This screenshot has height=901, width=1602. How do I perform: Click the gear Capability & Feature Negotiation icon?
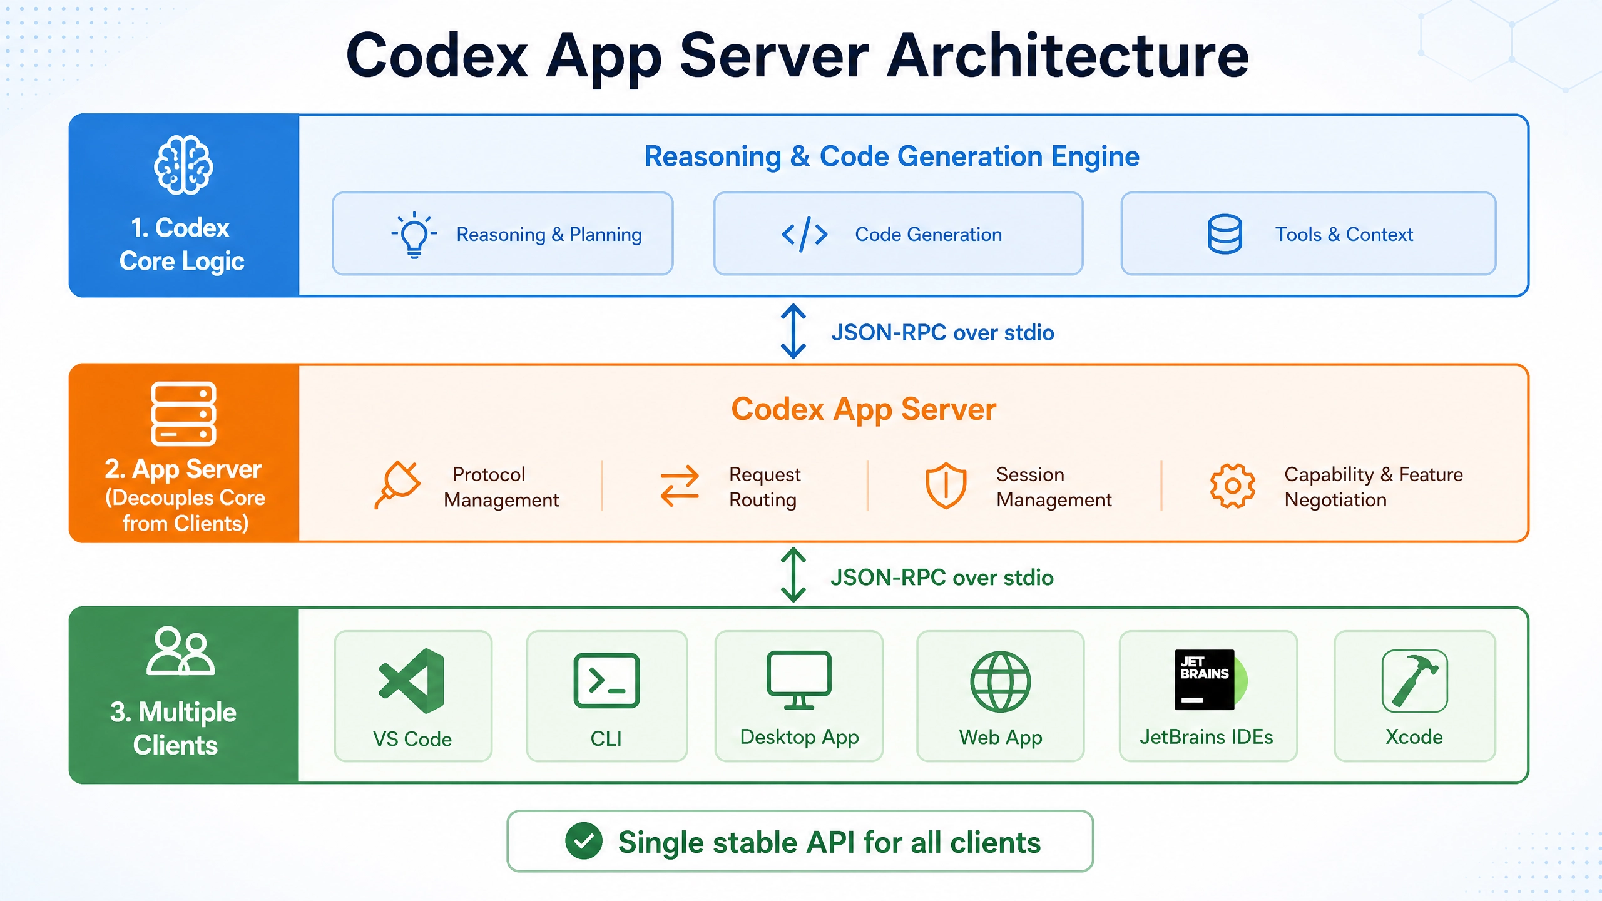(x=1233, y=486)
